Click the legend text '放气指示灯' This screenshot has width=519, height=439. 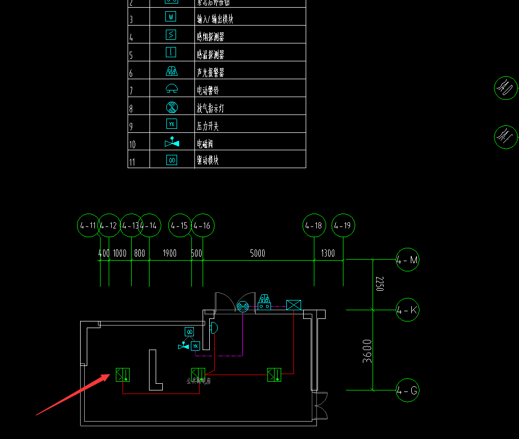coord(211,108)
